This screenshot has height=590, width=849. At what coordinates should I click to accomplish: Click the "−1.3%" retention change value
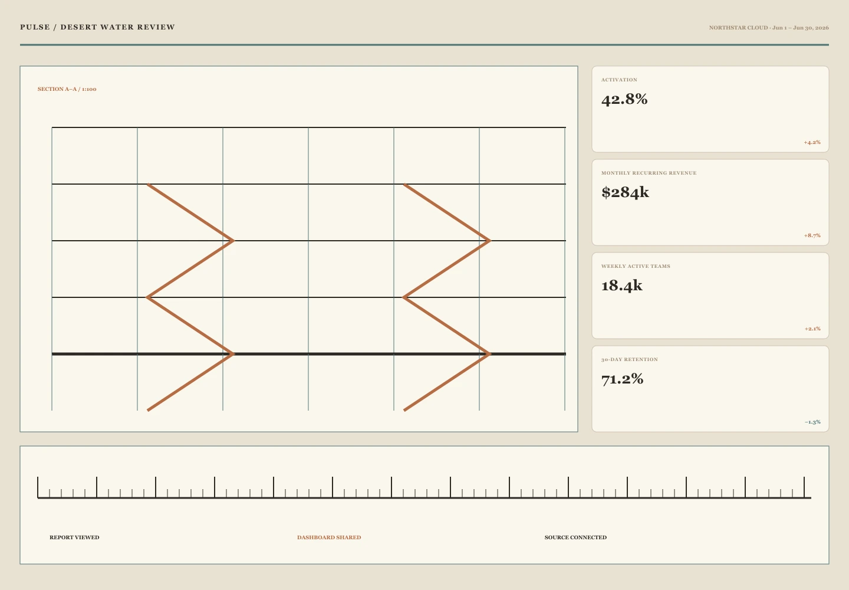coord(812,422)
